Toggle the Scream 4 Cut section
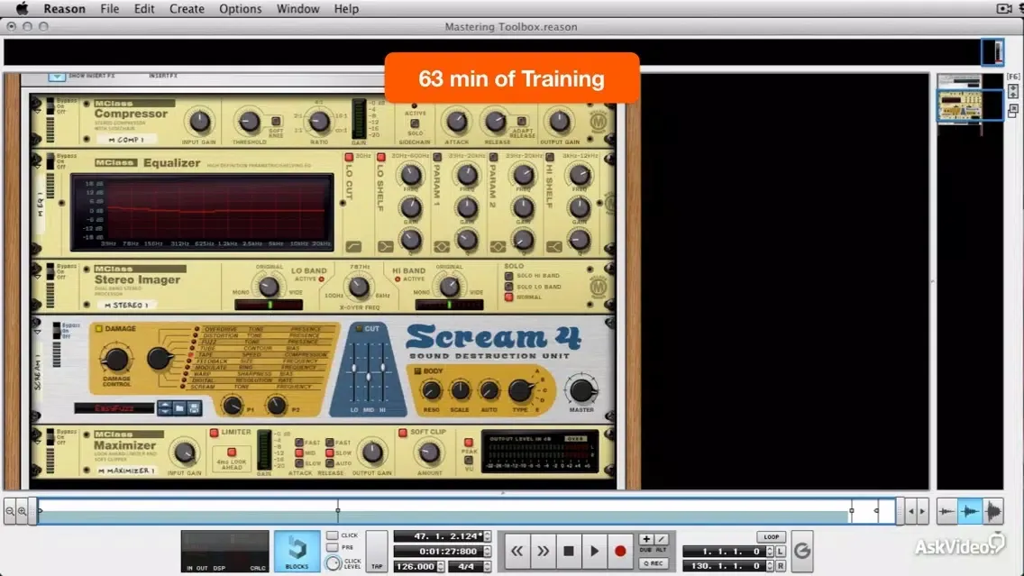 pos(359,328)
